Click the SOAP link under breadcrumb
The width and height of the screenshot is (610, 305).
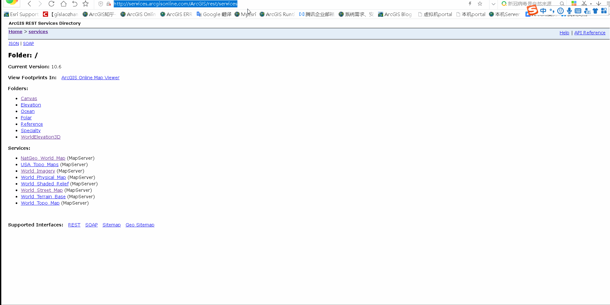[x=29, y=43]
